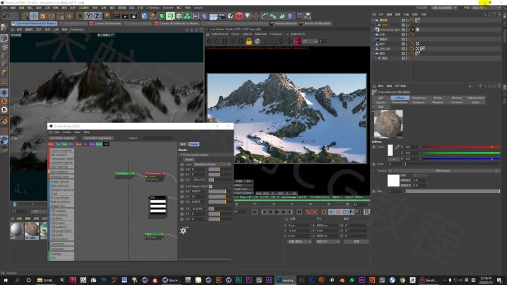Select the Rotate tool in the top toolbar
507x285 pixels.
pos(51,16)
